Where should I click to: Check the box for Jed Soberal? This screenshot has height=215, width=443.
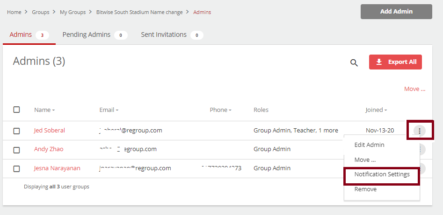click(17, 131)
